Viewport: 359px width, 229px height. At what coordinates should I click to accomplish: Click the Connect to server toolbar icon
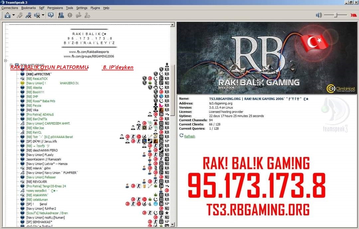[8, 15]
